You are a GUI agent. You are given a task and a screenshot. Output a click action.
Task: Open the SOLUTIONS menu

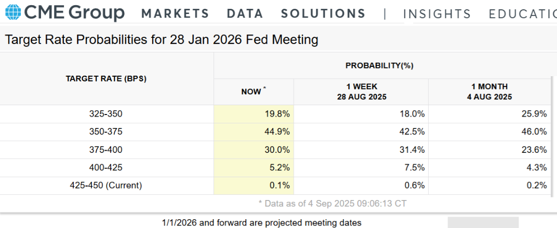click(323, 13)
